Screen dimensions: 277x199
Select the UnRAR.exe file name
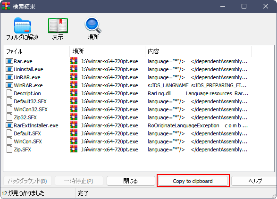pos(27,77)
